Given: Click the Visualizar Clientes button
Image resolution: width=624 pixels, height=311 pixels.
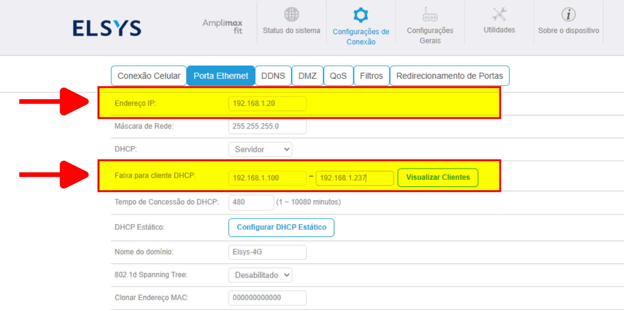Looking at the screenshot, I should (x=438, y=177).
